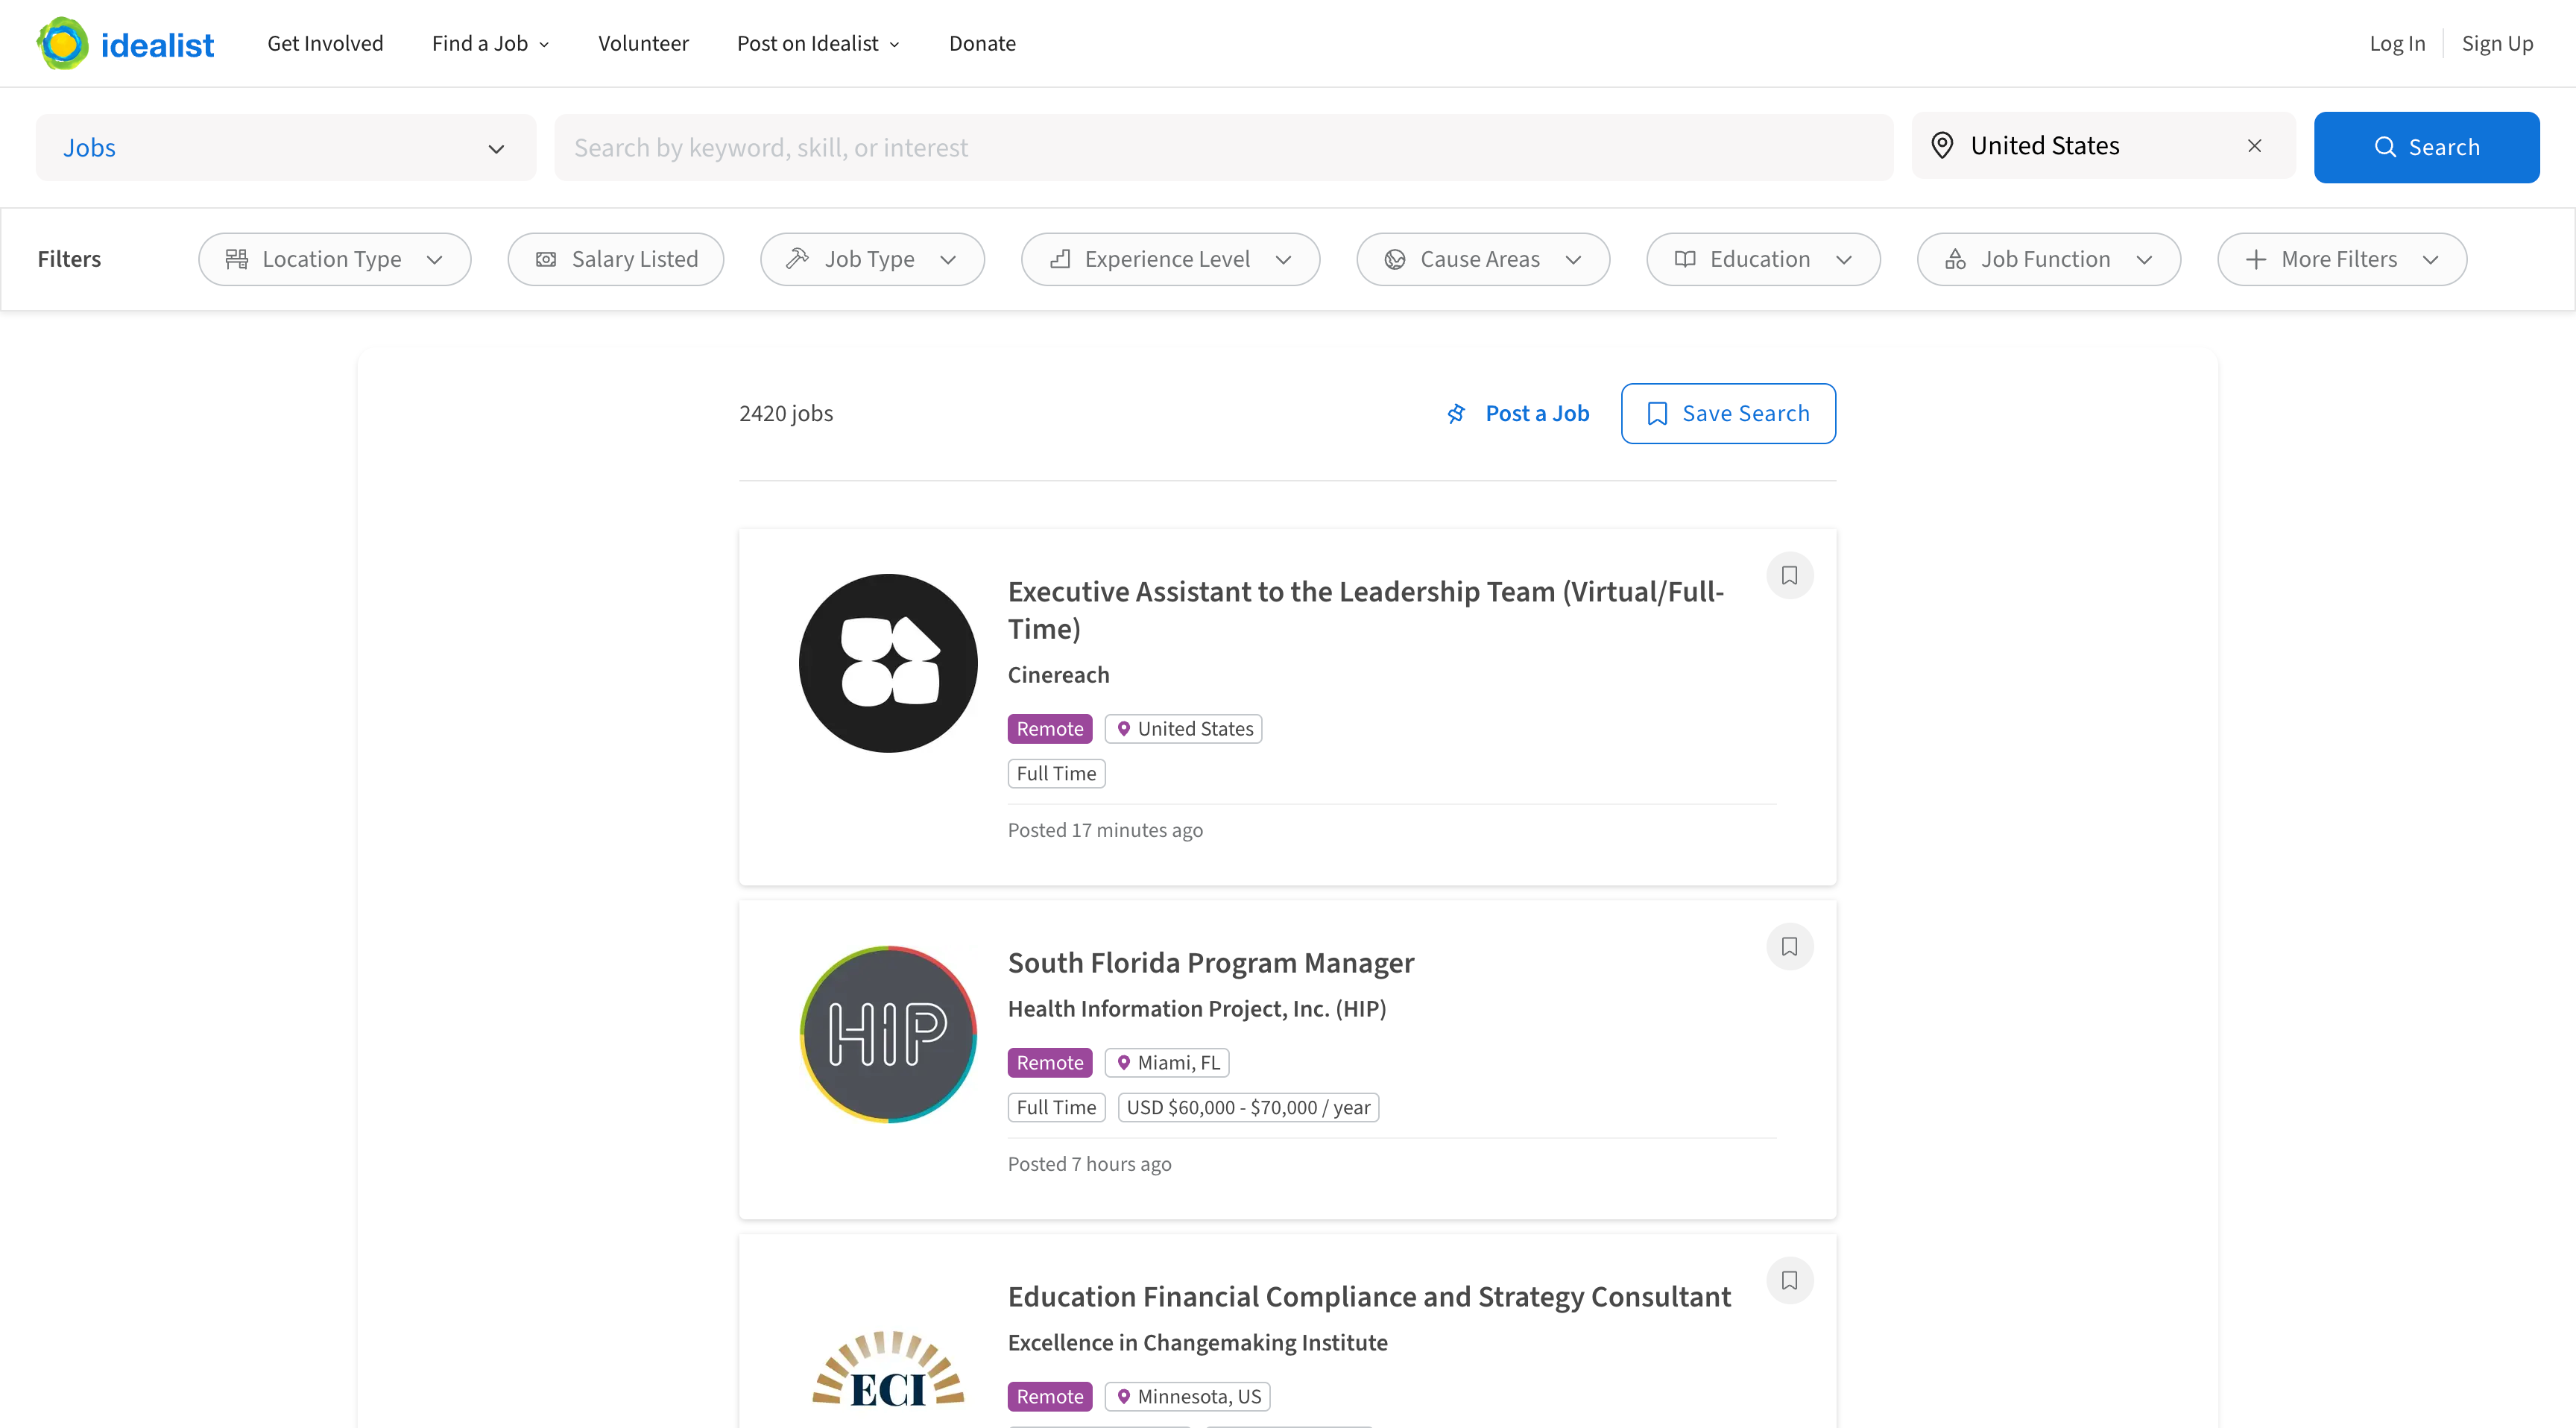Open the Volunteer page
The width and height of the screenshot is (2576, 1428).
643,43
